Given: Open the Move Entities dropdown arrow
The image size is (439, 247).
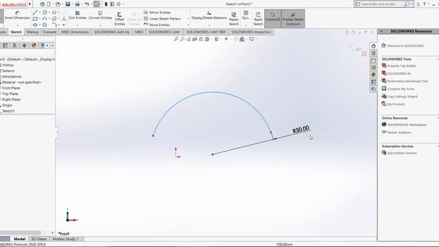Looking at the screenshot, I should pos(187,25).
